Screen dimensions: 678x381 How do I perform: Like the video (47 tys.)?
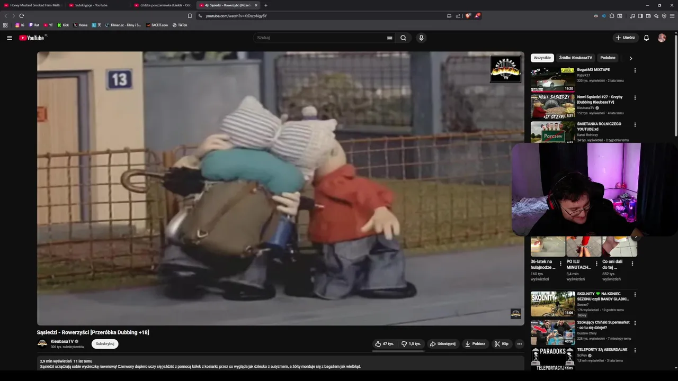point(385,344)
